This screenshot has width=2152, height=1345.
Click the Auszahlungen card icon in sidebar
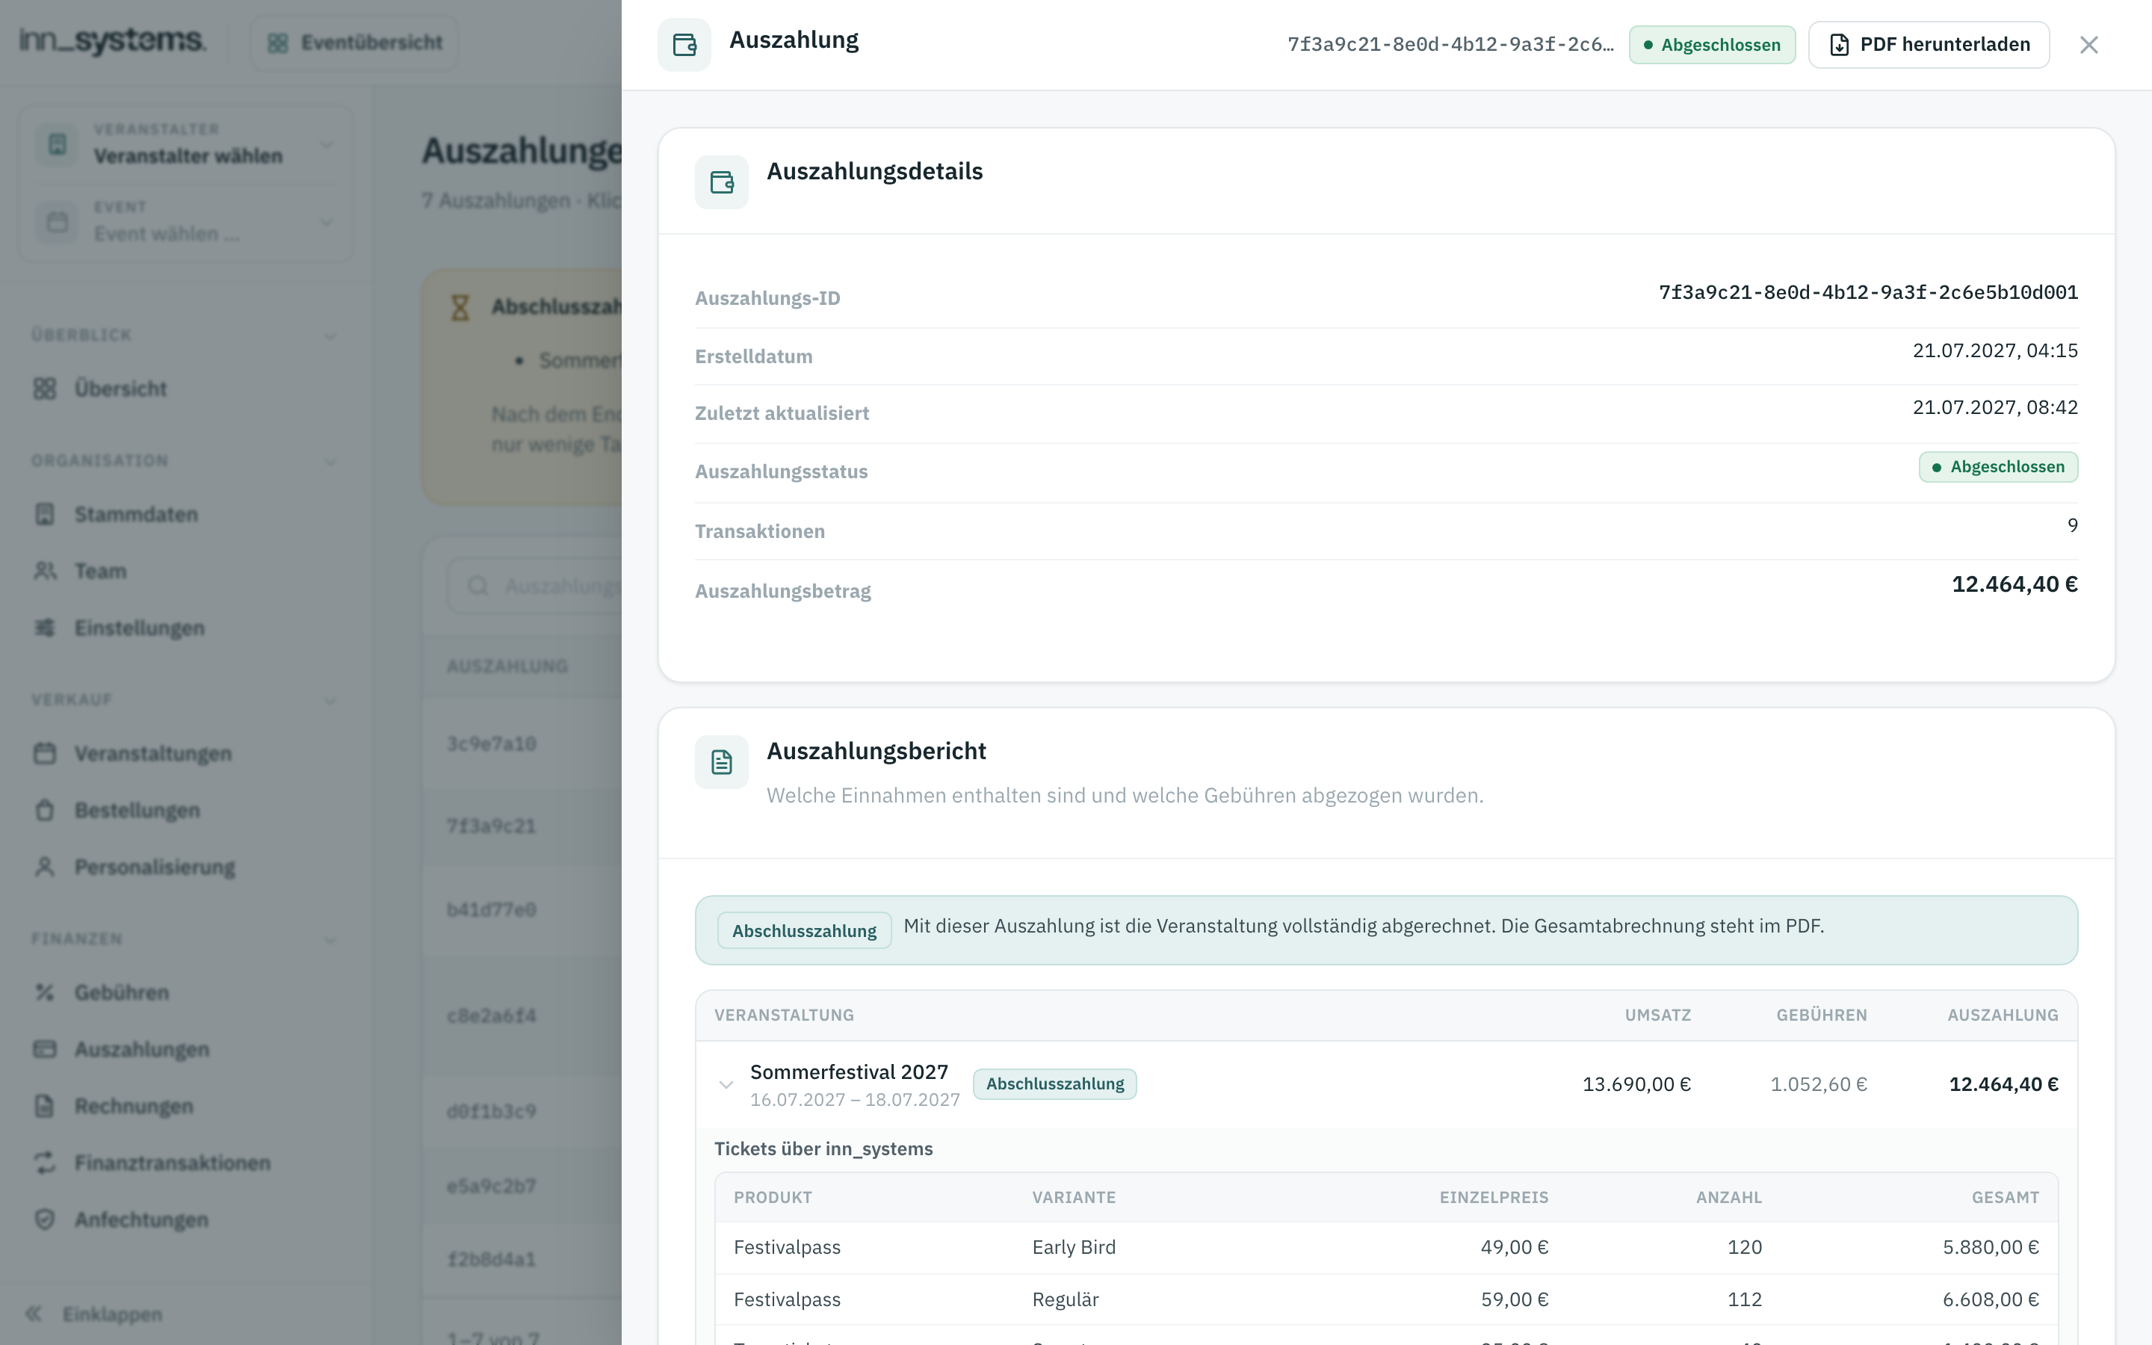click(45, 1050)
